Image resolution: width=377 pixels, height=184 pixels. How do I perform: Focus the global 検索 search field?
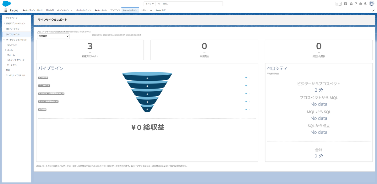point(189,4)
